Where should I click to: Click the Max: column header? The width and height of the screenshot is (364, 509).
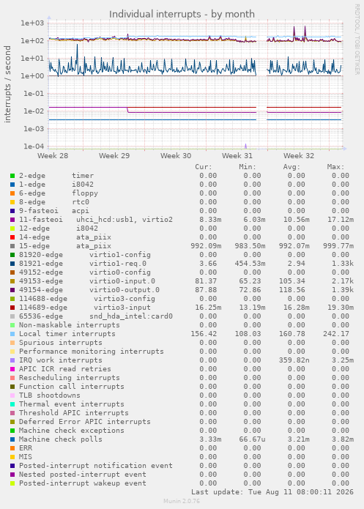tap(335, 167)
